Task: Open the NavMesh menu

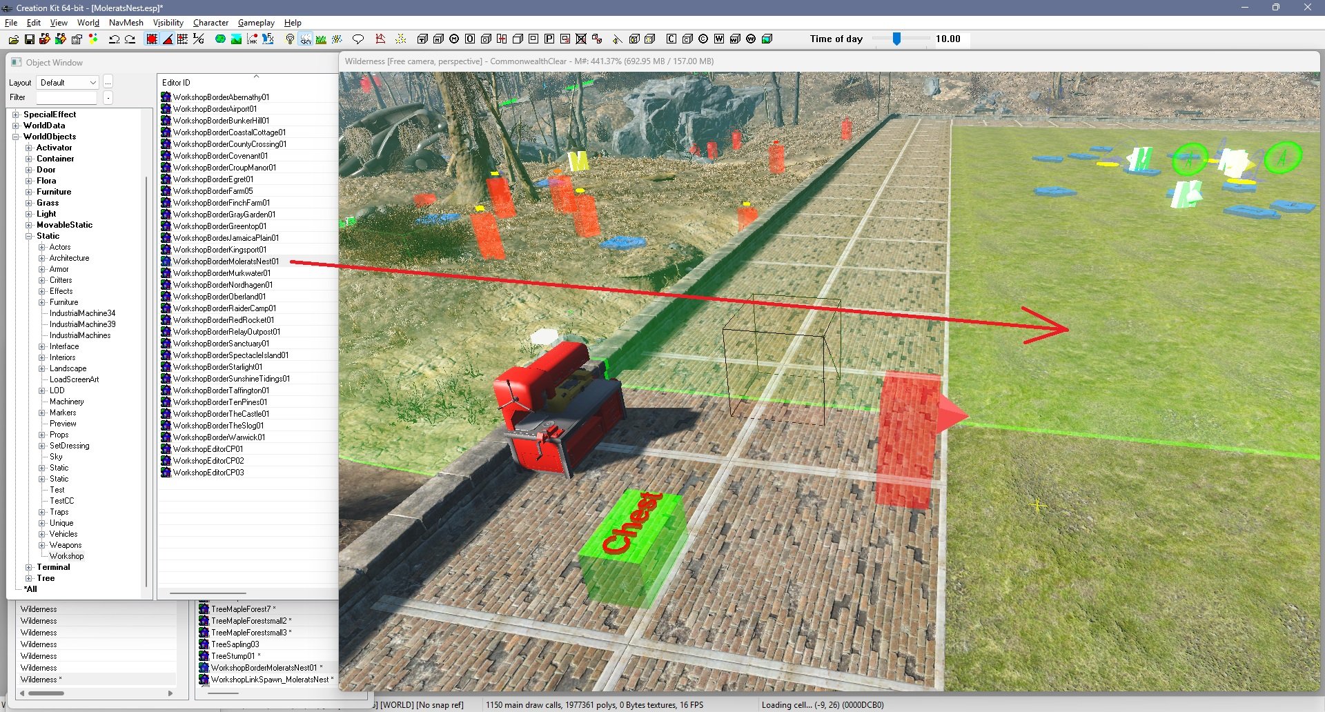Action: click(x=126, y=23)
